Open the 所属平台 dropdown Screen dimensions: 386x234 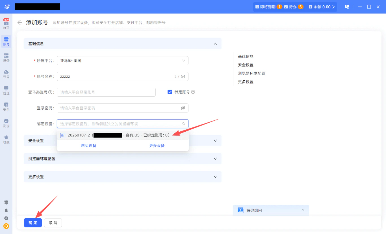tap(123, 61)
